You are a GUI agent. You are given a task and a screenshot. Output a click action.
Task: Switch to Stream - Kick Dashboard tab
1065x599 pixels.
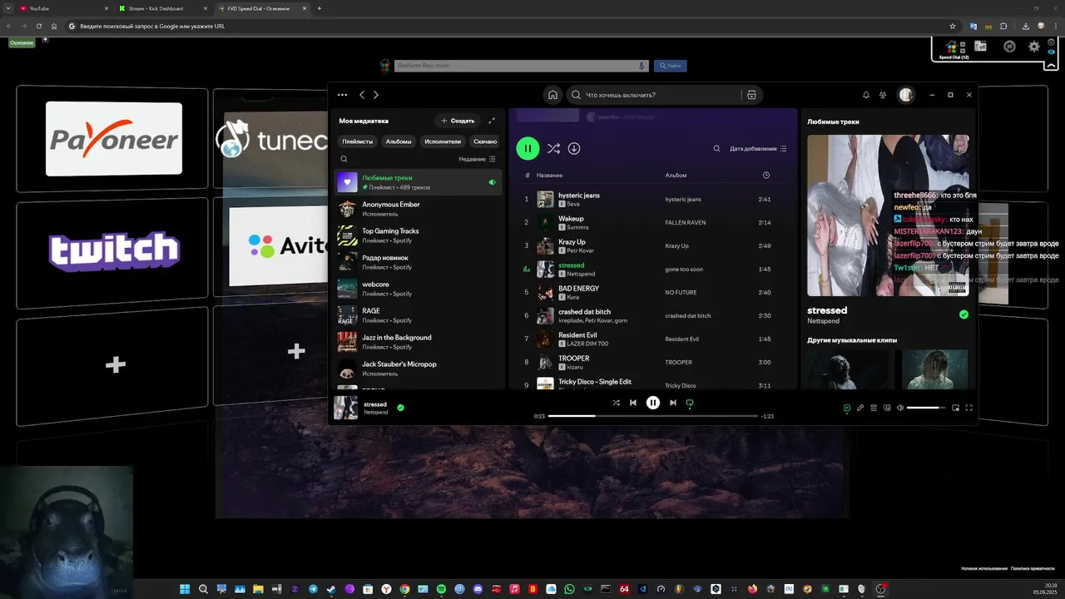pos(162,8)
